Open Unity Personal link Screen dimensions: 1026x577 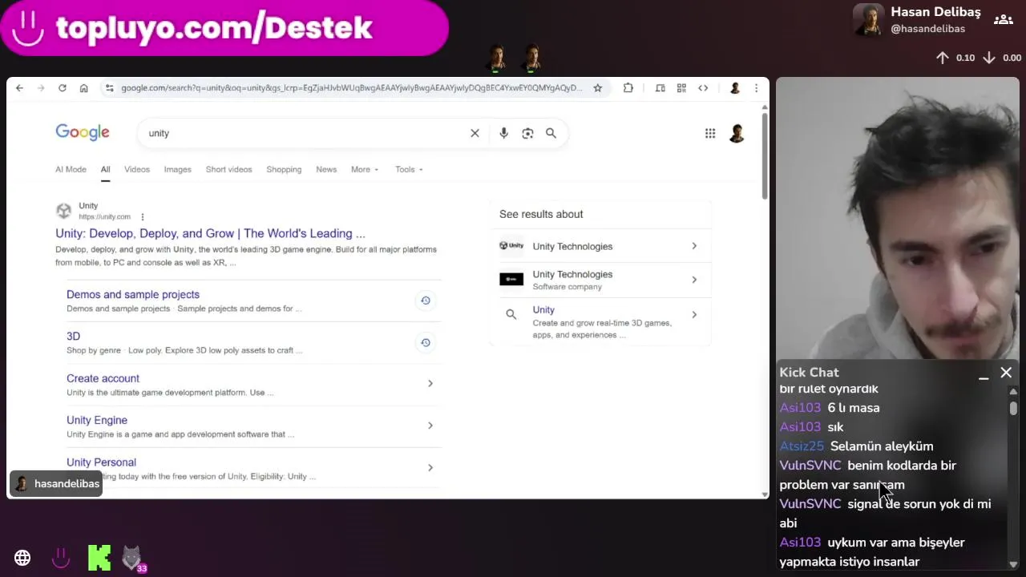[101, 462]
